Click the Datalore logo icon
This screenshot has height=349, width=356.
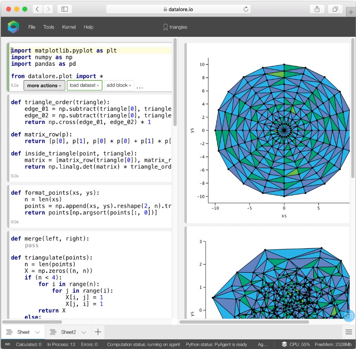[13, 27]
